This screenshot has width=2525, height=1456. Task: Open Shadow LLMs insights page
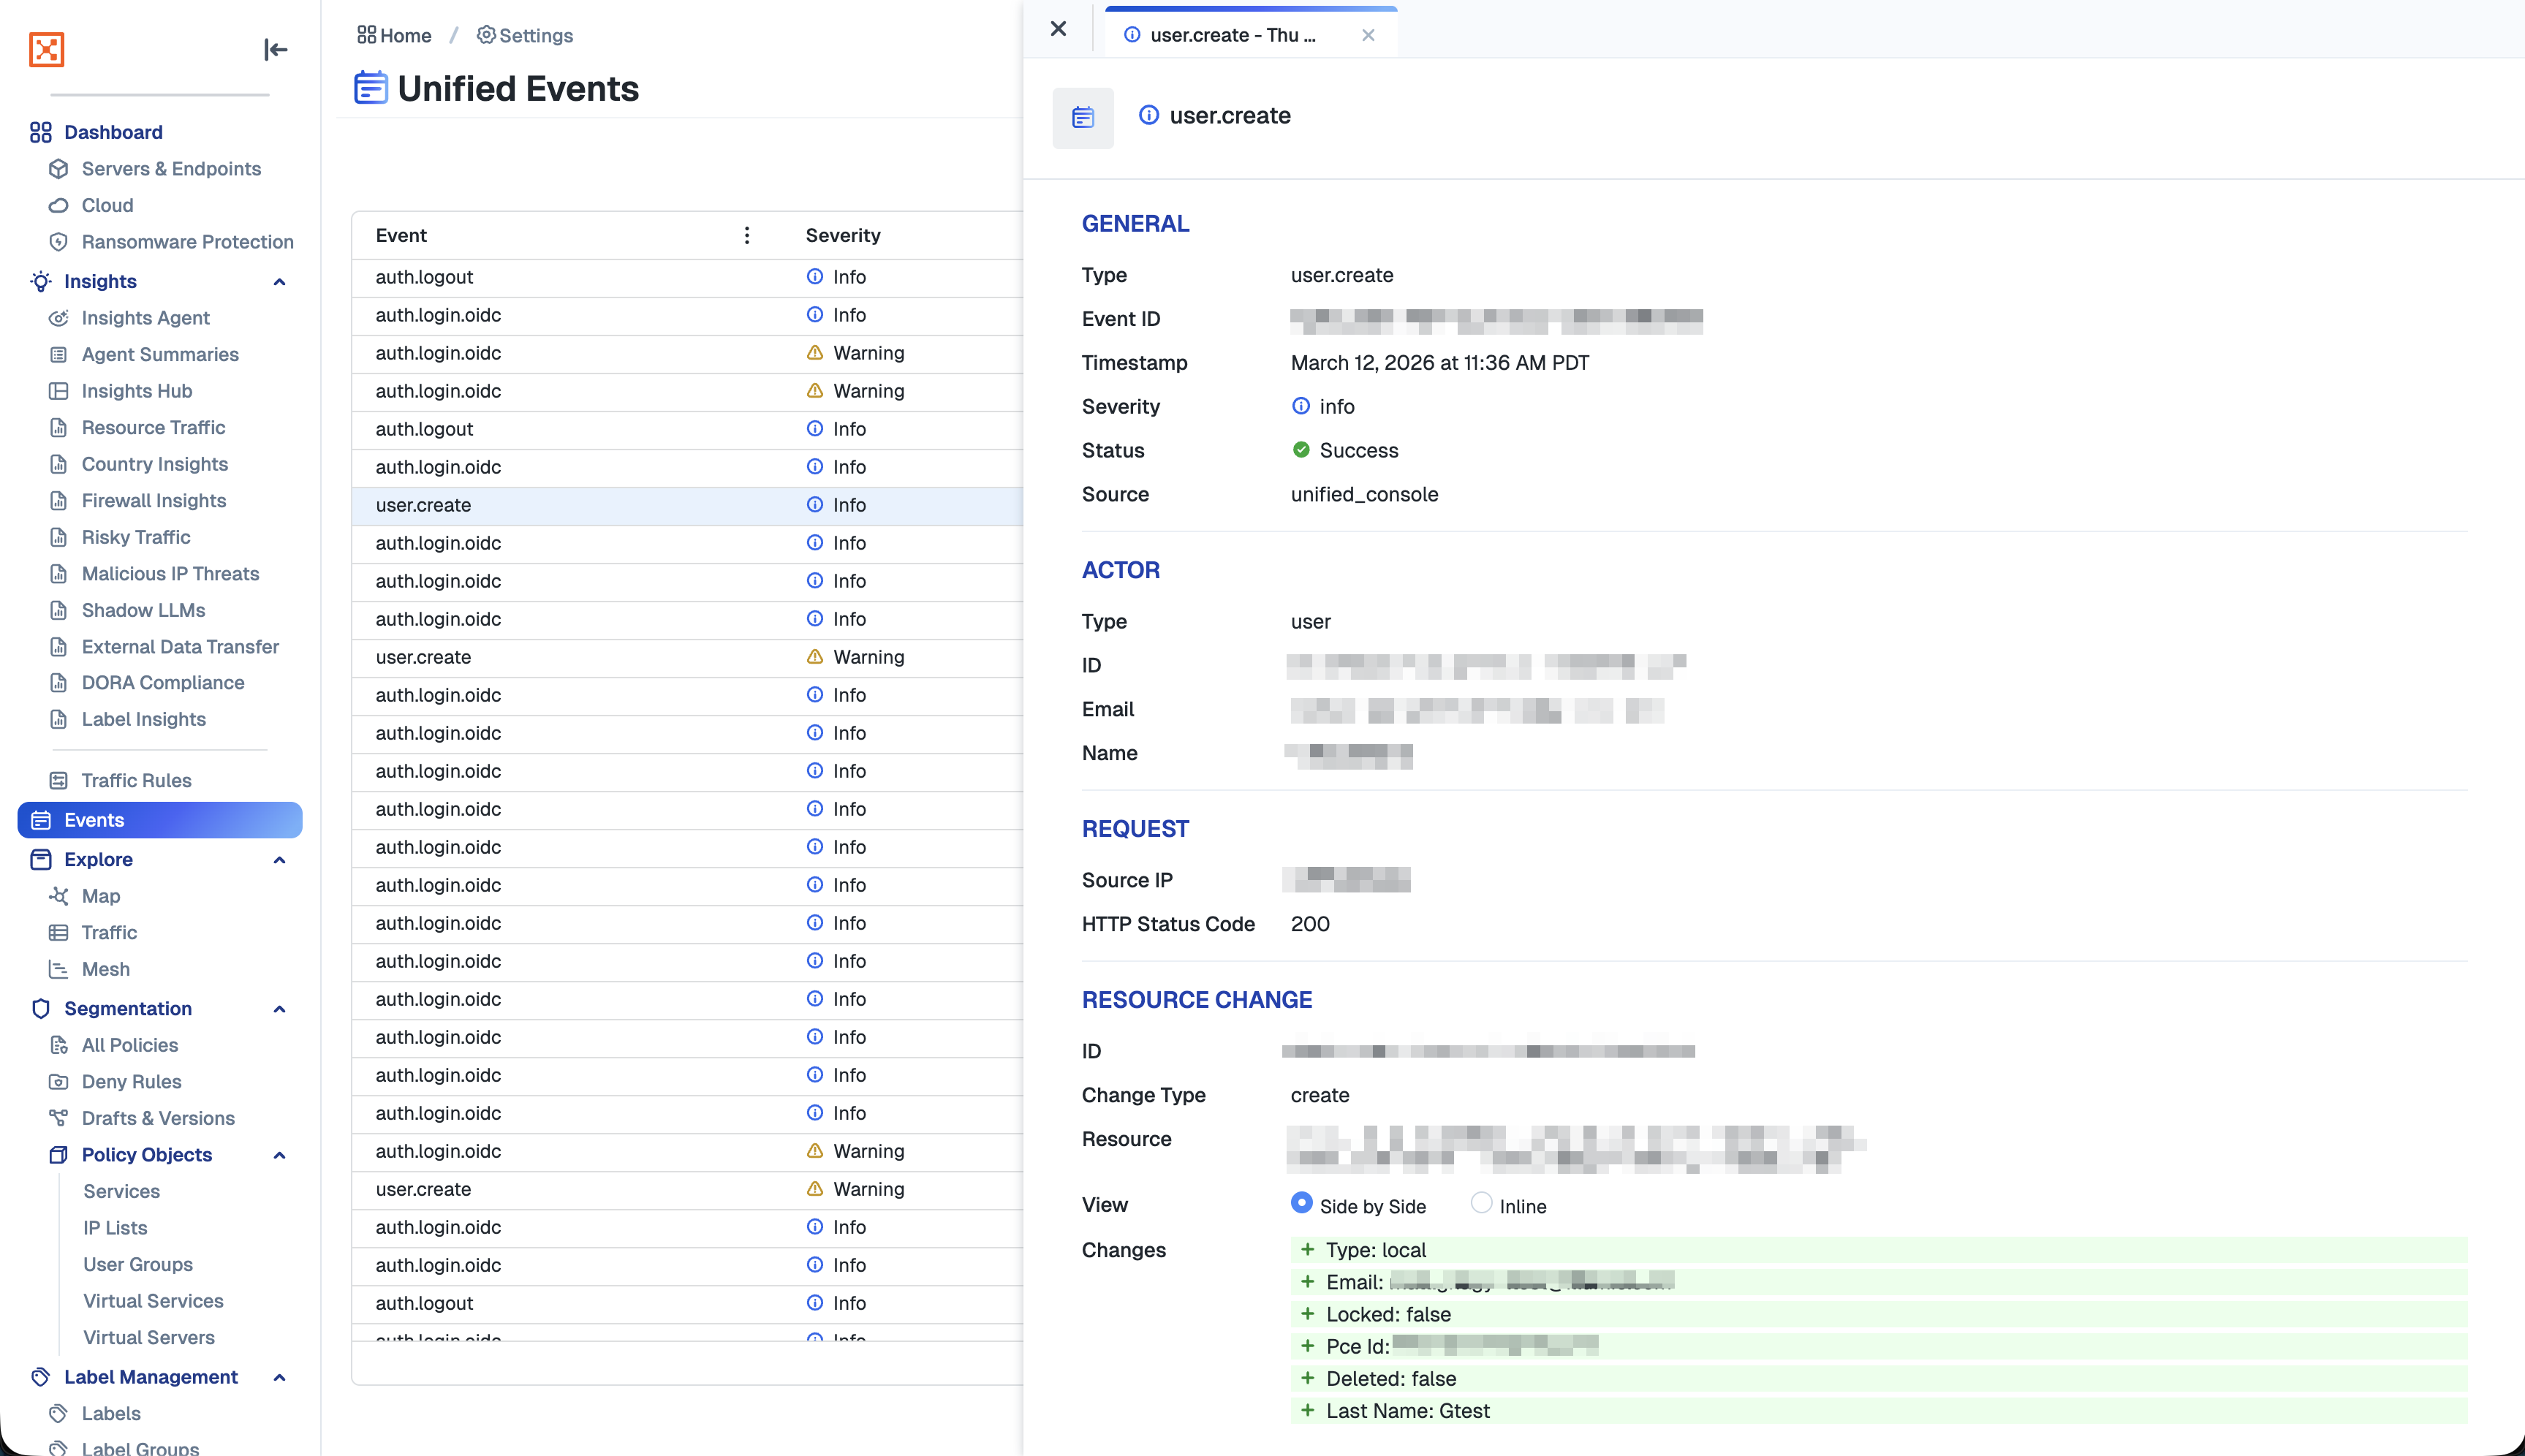(x=143, y=610)
